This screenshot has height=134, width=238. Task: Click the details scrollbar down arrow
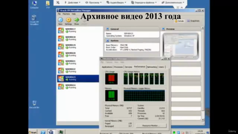[203, 120]
